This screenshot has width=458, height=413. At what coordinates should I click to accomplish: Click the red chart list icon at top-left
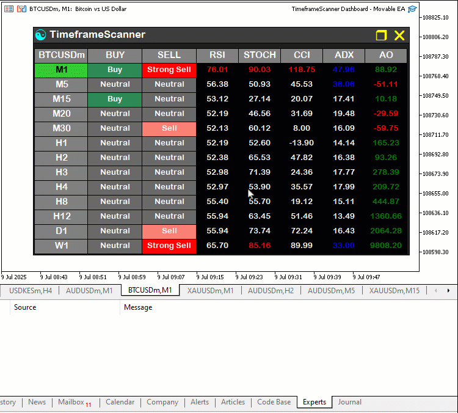[9, 9]
